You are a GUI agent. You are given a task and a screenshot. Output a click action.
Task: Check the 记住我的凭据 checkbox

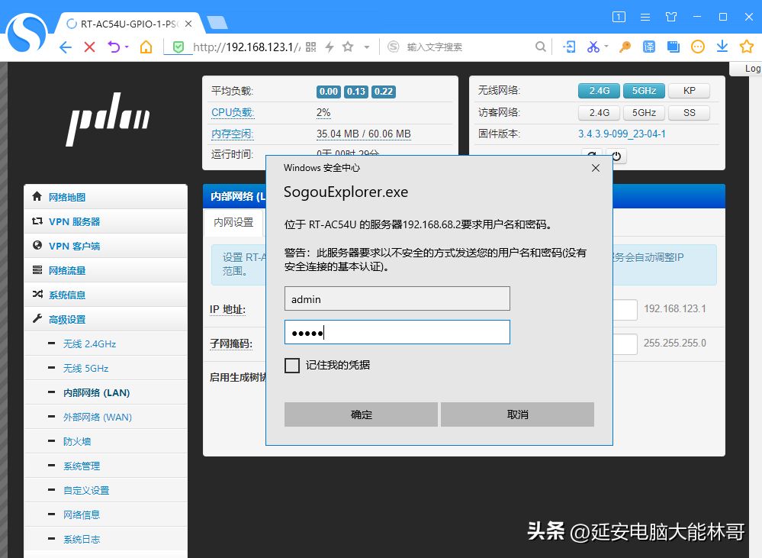point(292,366)
